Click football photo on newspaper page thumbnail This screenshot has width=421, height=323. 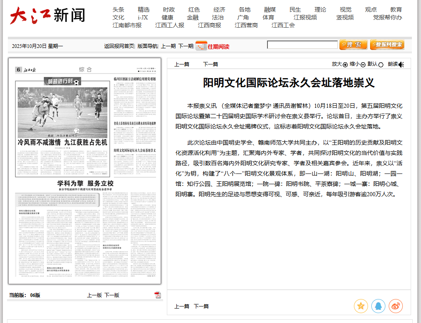(x=62, y=109)
